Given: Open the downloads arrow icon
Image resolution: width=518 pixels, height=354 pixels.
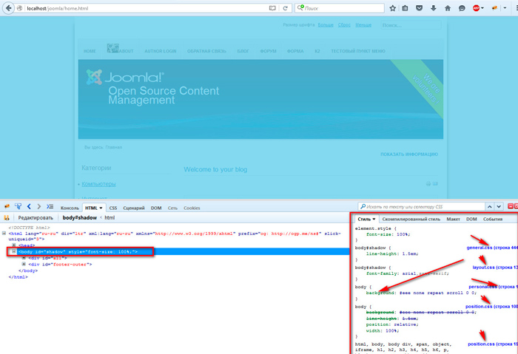Looking at the screenshot, I should tap(434, 8).
